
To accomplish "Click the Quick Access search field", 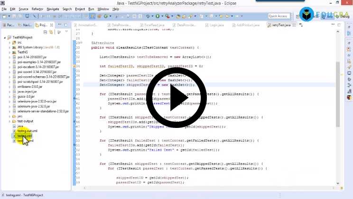I will [x=279, y=16].
